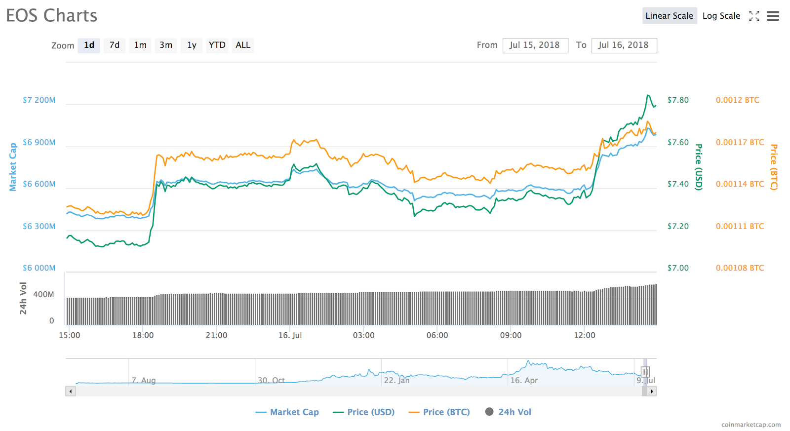This screenshot has width=790, height=431.
Task: Click the fullscreen expand icon
Action: click(754, 16)
